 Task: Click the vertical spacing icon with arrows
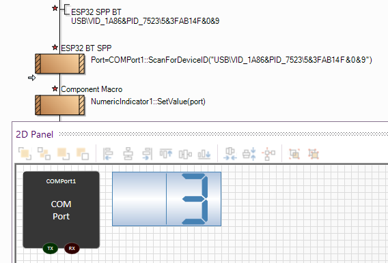[x=249, y=154]
